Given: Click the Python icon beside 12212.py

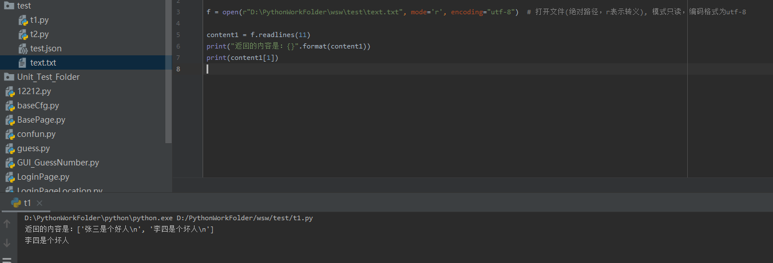Looking at the screenshot, I should (9, 91).
